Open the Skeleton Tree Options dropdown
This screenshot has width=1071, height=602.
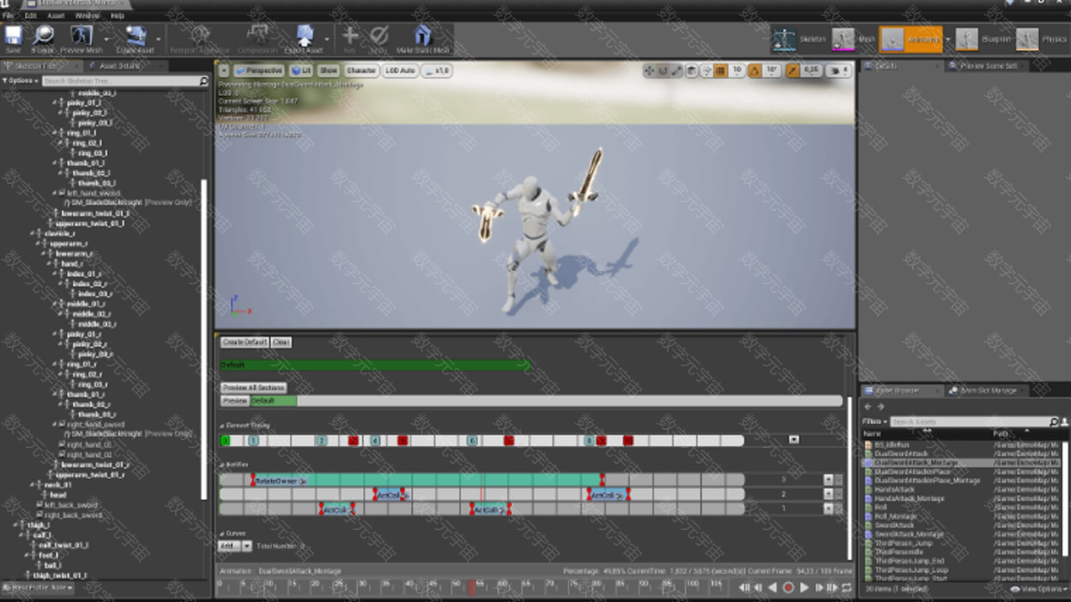point(20,81)
